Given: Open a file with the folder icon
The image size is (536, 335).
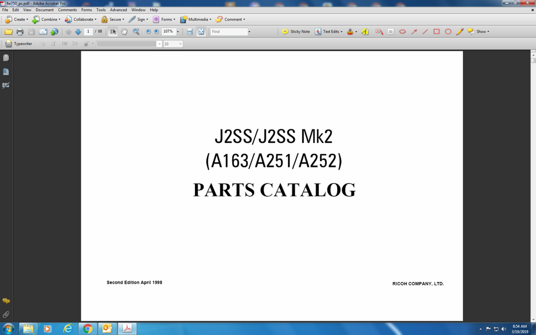Looking at the screenshot, I should 8,32.
